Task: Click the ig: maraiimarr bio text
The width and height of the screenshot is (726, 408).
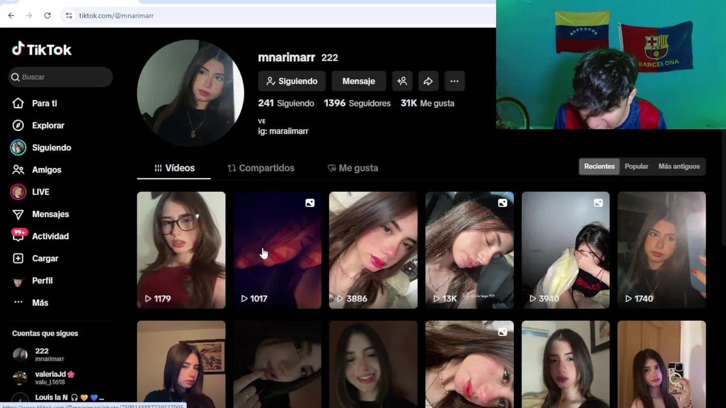Action: 283,131
